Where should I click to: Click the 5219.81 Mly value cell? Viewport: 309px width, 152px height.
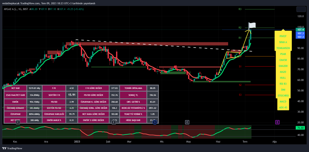click(x=34, y=88)
